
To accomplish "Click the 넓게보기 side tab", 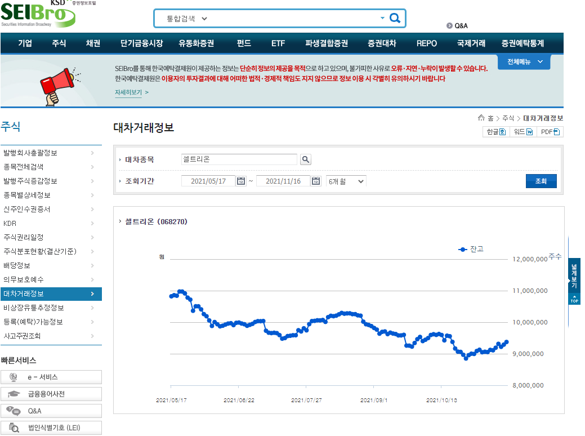I will tap(574, 276).
